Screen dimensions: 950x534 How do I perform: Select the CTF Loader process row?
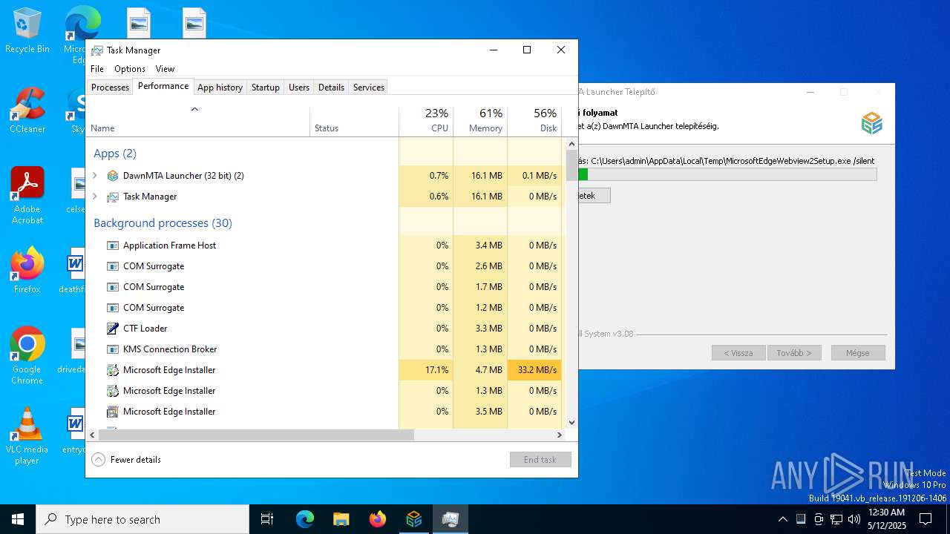point(324,329)
